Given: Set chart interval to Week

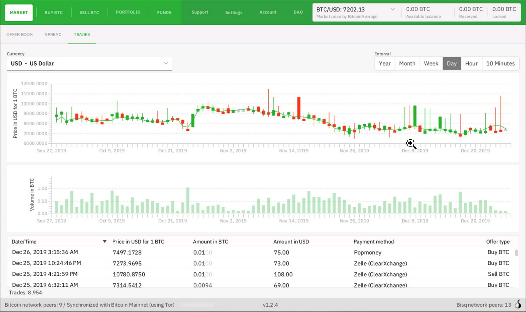Looking at the screenshot, I should [431, 63].
